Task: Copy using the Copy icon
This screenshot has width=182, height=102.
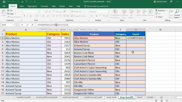Action: click(8, 14)
